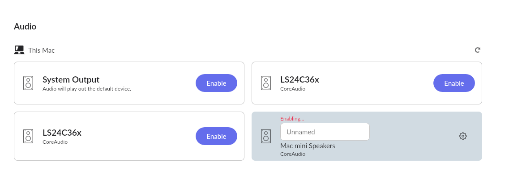Click the Mac mini Speakers speaker icon
Screen dimensions: 509x179
pyautogui.click(x=266, y=136)
